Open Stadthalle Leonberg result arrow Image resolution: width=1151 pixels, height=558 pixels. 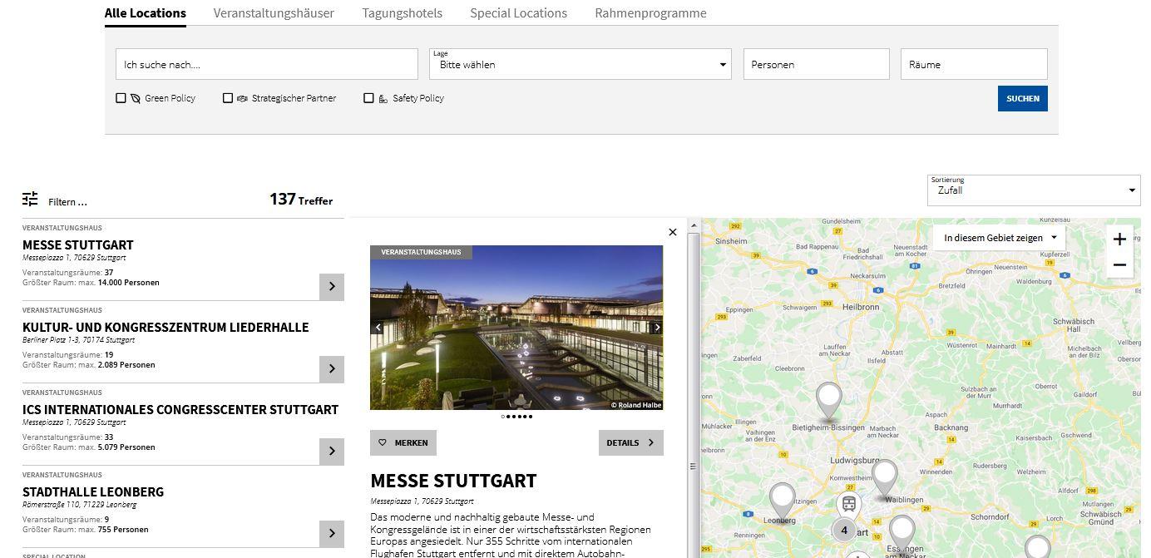pyautogui.click(x=332, y=534)
